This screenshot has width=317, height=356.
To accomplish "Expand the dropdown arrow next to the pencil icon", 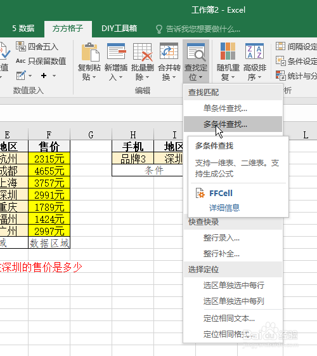I will 30,76.
